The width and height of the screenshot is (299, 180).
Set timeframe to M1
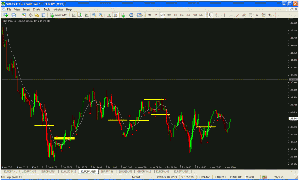click(x=149, y=15)
